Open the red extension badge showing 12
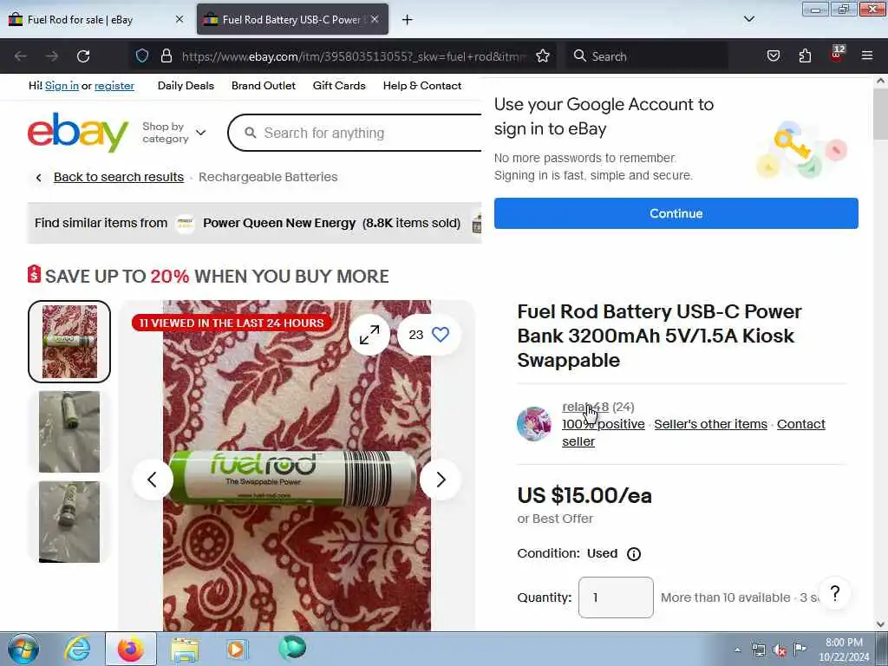 [837, 55]
